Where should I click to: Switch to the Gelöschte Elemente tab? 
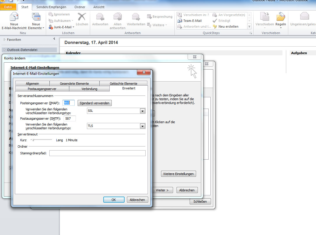click(123, 84)
